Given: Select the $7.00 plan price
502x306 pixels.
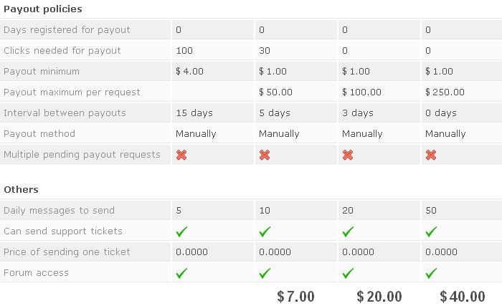Looking at the screenshot, I should coord(295,297).
